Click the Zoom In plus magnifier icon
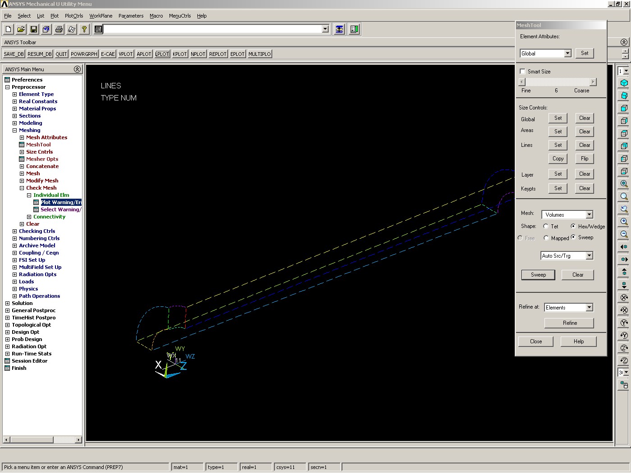The width and height of the screenshot is (631, 473). [624, 222]
